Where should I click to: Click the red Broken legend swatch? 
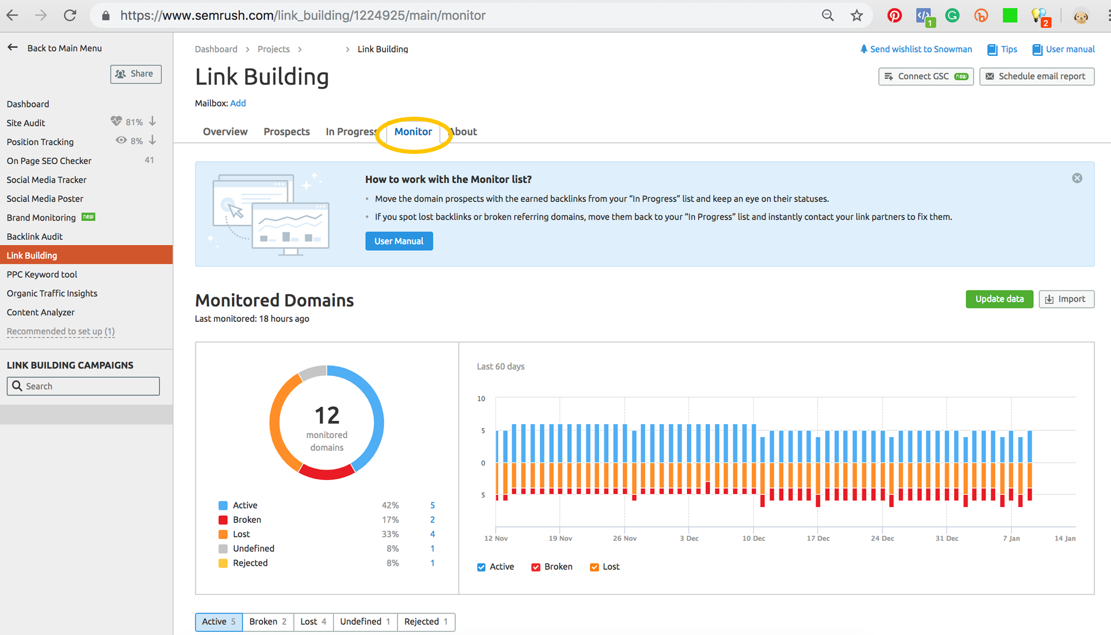point(223,520)
